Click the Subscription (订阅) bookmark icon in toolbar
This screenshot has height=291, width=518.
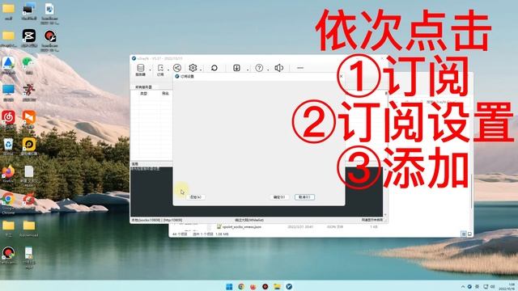(x=160, y=68)
